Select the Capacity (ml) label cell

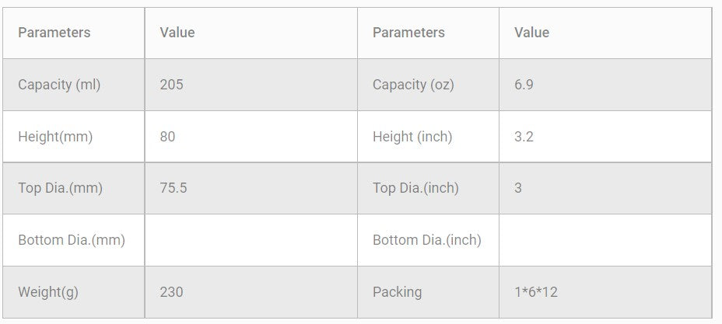point(59,85)
